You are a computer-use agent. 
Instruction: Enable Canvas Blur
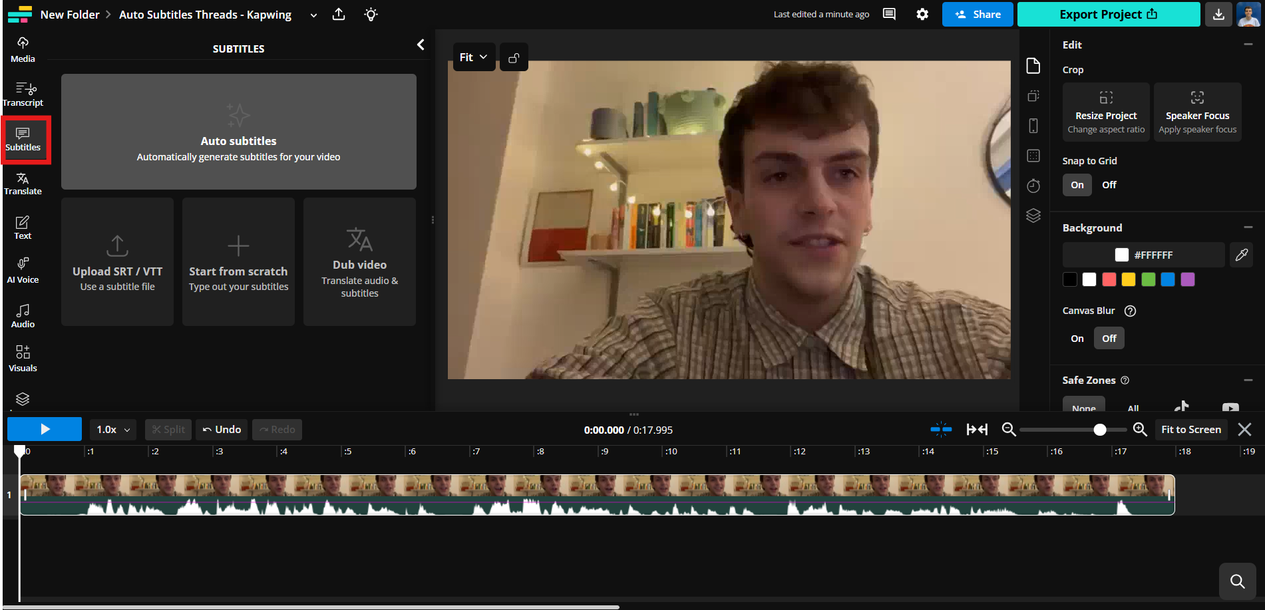tap(1076, 338)
